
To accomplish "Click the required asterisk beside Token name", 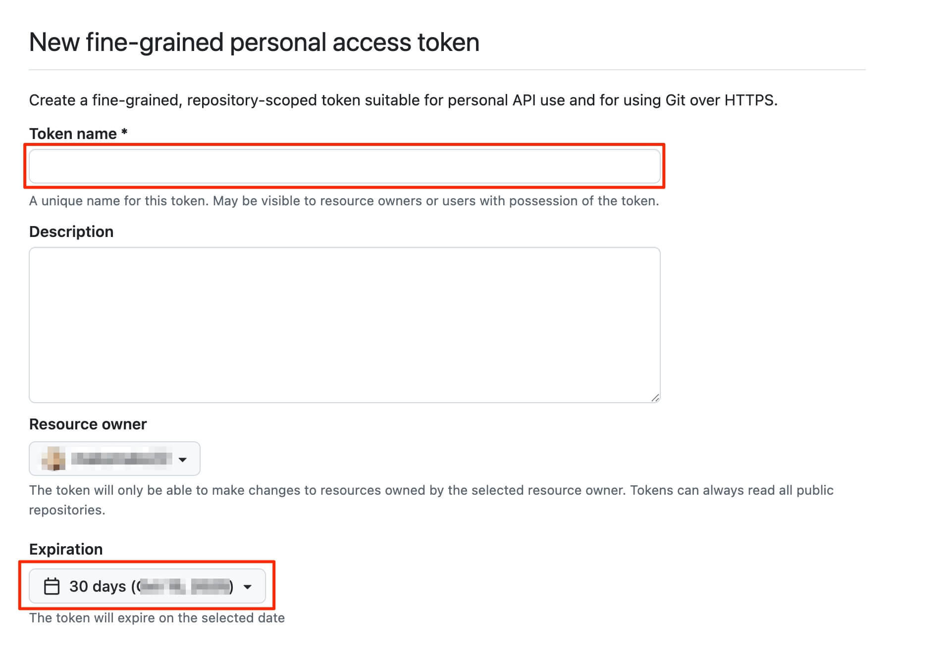I will (x=124, y=133).
